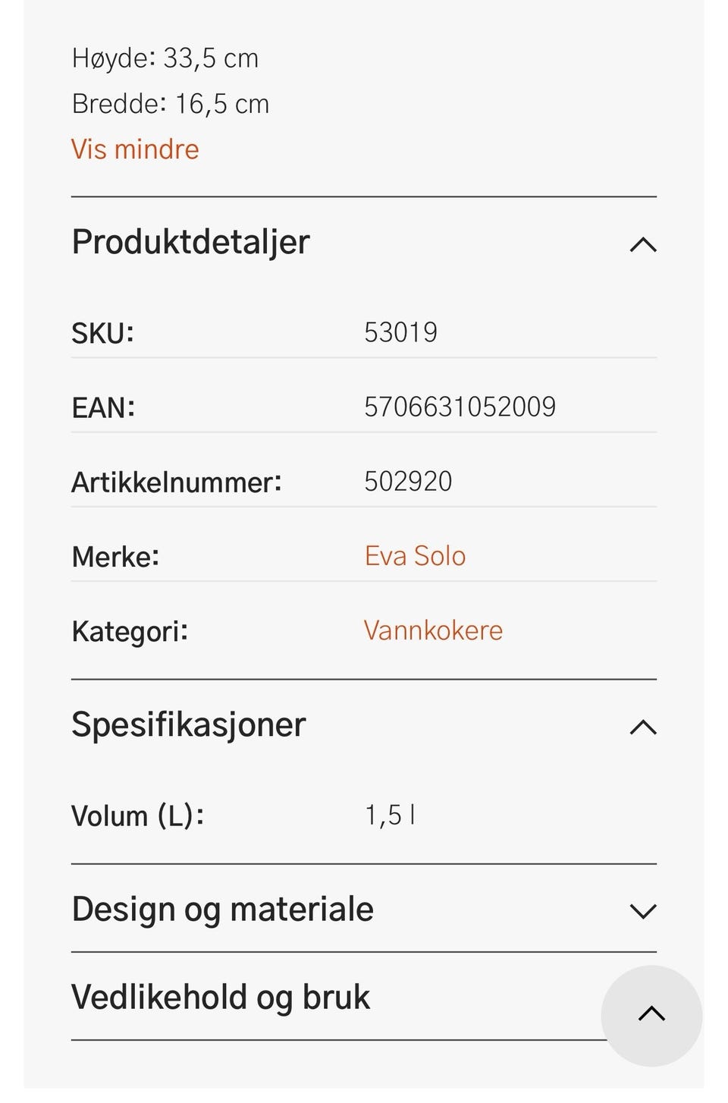Expand the 'Vedlikehold og bruk' section
728x1103 pixels.
coord(221,997)
